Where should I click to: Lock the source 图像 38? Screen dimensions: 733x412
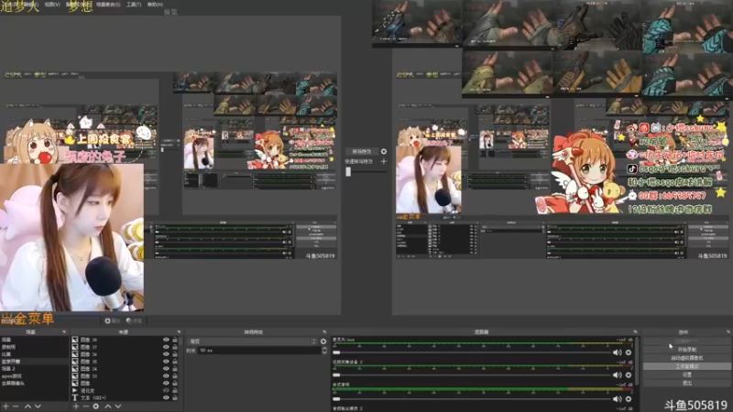tap(175, 340)
